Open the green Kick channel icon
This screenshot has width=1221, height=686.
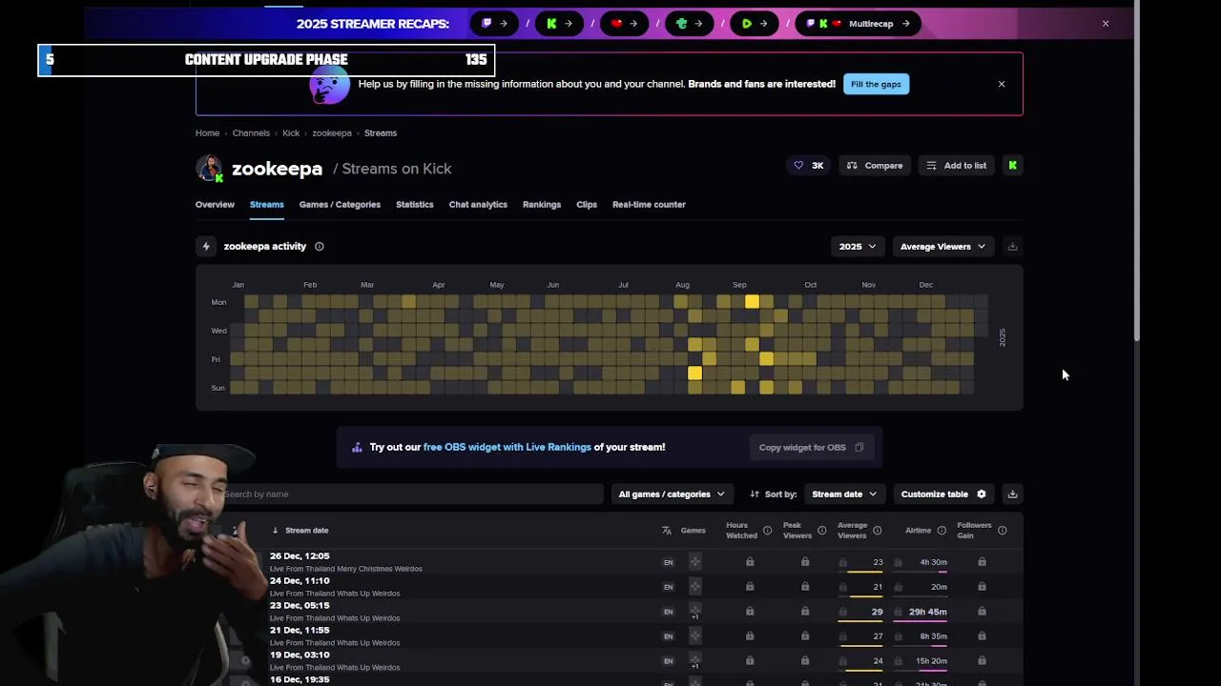pos(1012,166)
